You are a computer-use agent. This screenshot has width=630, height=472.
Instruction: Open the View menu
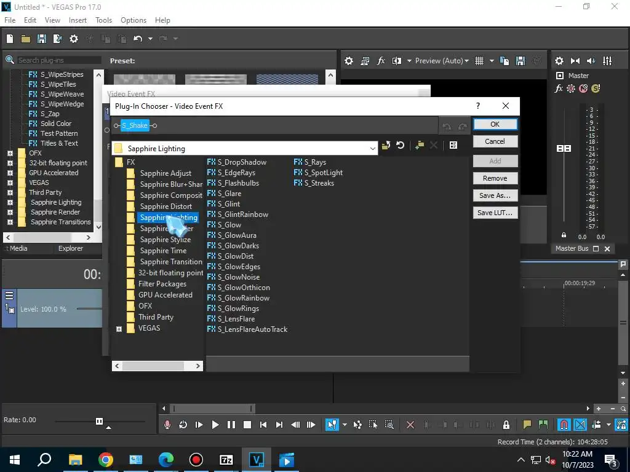click(52, 20)
